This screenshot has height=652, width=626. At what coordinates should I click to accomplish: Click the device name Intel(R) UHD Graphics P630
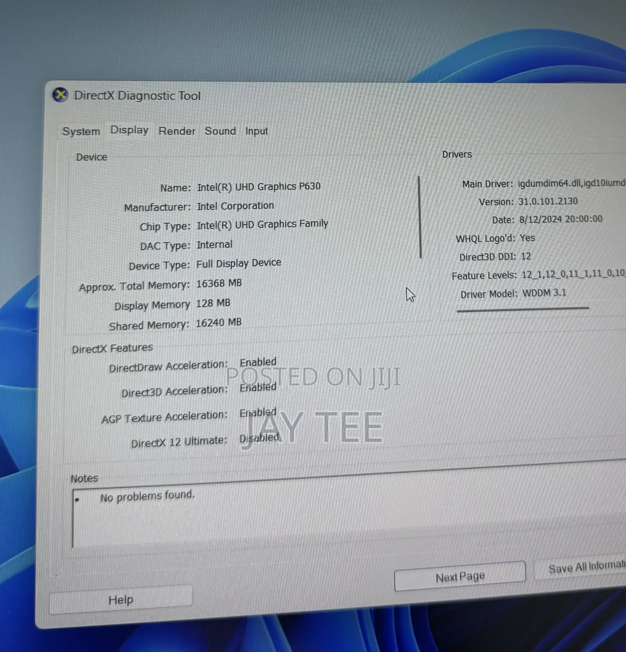tap(259, 187)
